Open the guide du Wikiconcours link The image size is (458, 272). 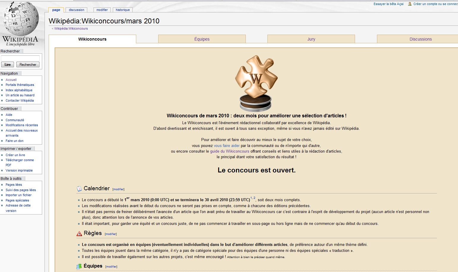click(229, 151)
